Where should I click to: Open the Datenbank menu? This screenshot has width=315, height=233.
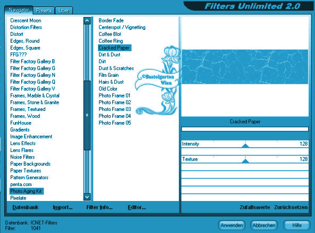26,207
